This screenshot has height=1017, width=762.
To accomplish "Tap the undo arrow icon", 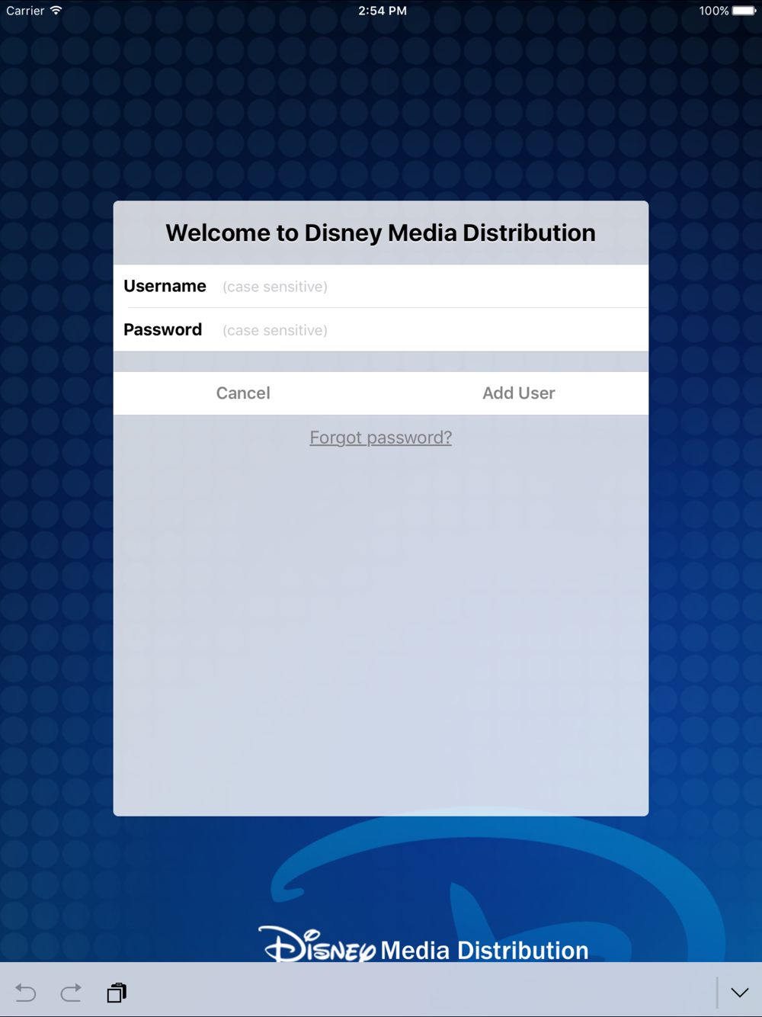I will tap(25, 993).
